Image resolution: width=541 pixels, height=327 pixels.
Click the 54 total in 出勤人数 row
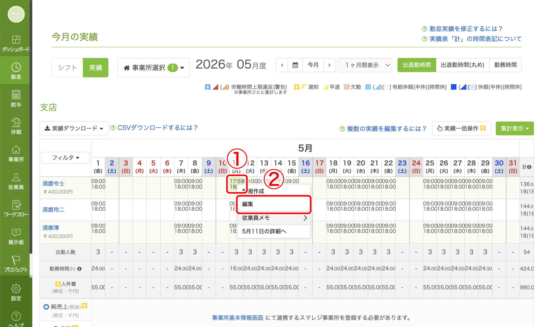[527, 252]
